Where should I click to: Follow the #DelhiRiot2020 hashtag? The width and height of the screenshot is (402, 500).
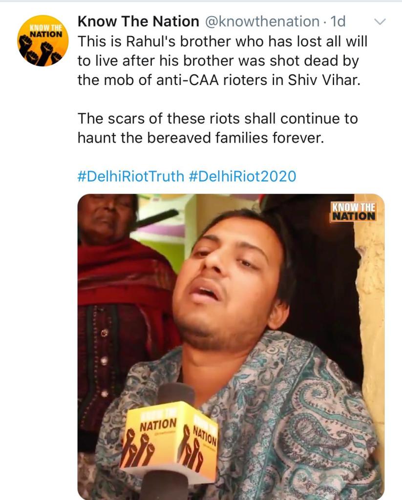point(242,176)
